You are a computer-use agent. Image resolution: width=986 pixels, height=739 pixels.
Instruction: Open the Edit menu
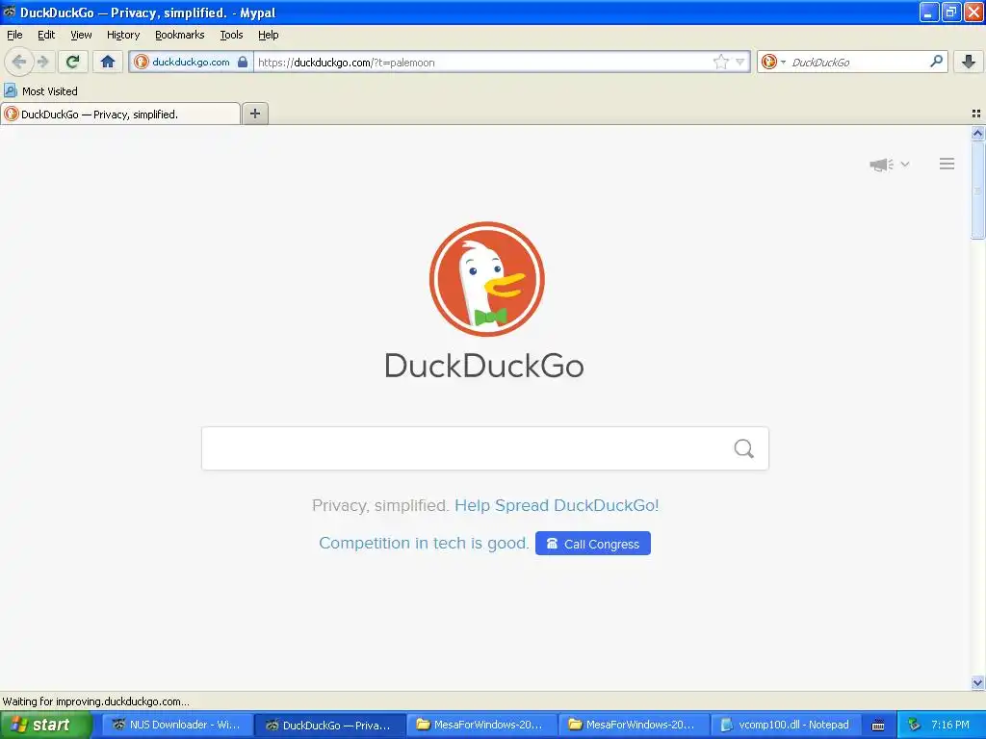pos(46,35)
